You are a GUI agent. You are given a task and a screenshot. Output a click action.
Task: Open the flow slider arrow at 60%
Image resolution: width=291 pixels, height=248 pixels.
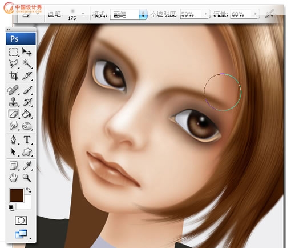[256, 14]
